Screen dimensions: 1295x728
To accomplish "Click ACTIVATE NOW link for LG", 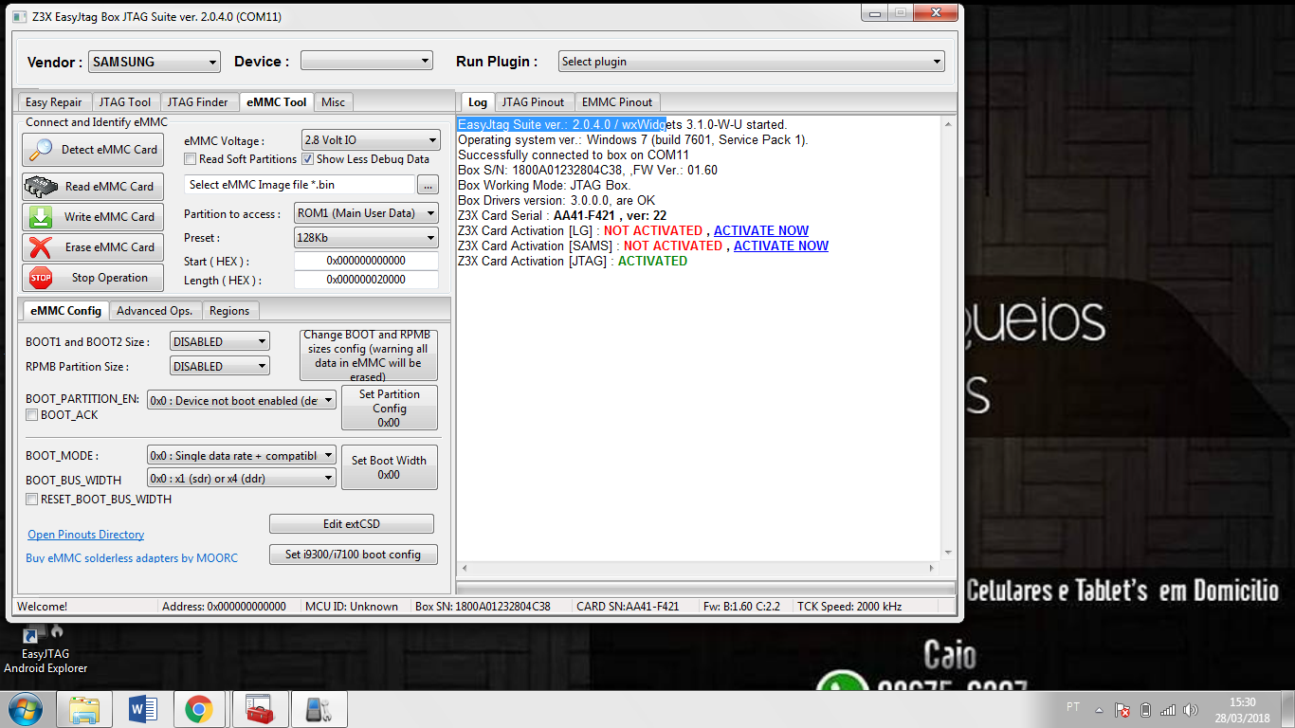I will coord(761,230).
